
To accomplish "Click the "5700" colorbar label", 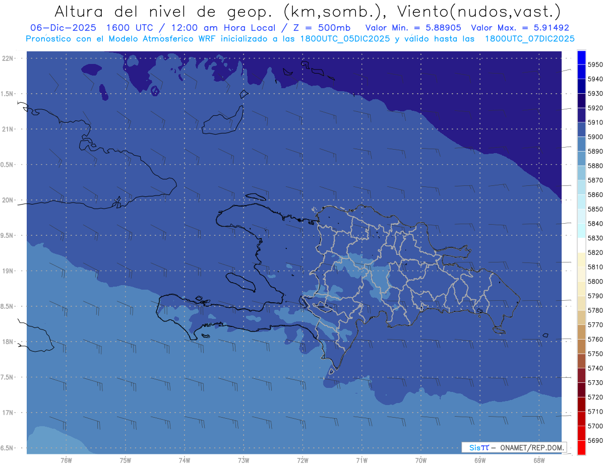I will 595,426.
